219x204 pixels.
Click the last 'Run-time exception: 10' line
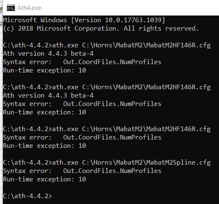[x=44, y=179]
